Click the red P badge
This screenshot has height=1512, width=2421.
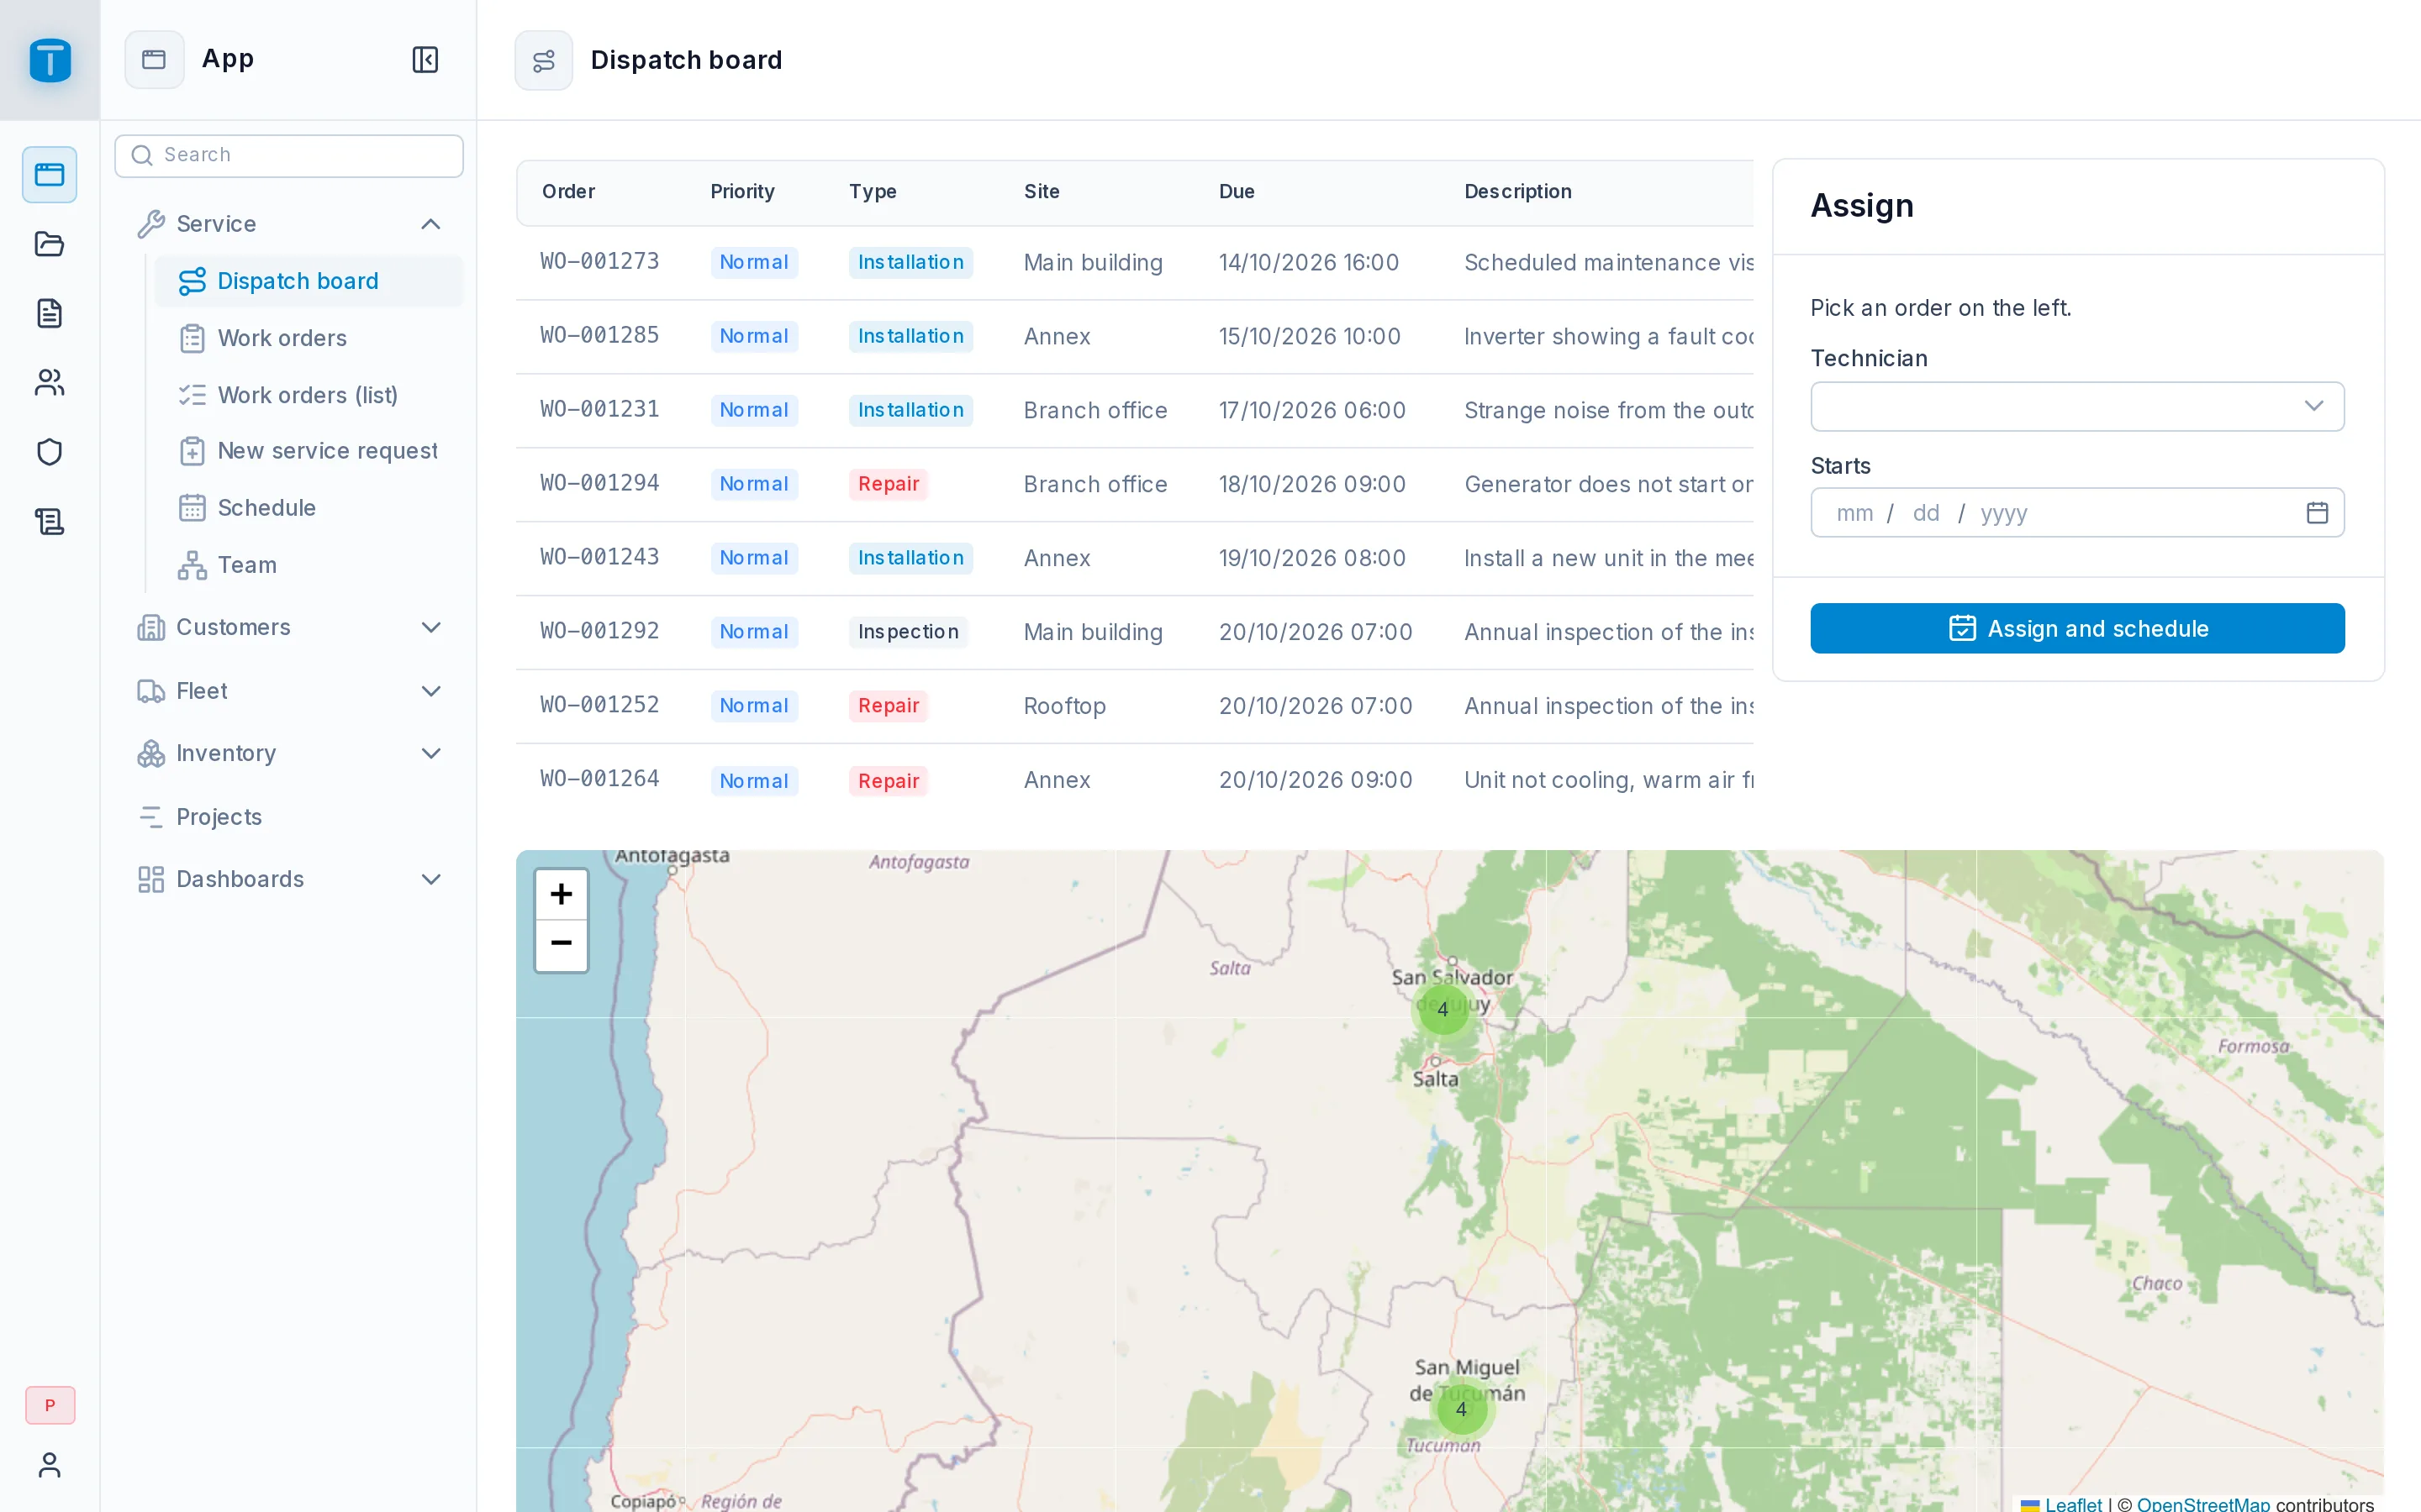[x=50, y=1405]
